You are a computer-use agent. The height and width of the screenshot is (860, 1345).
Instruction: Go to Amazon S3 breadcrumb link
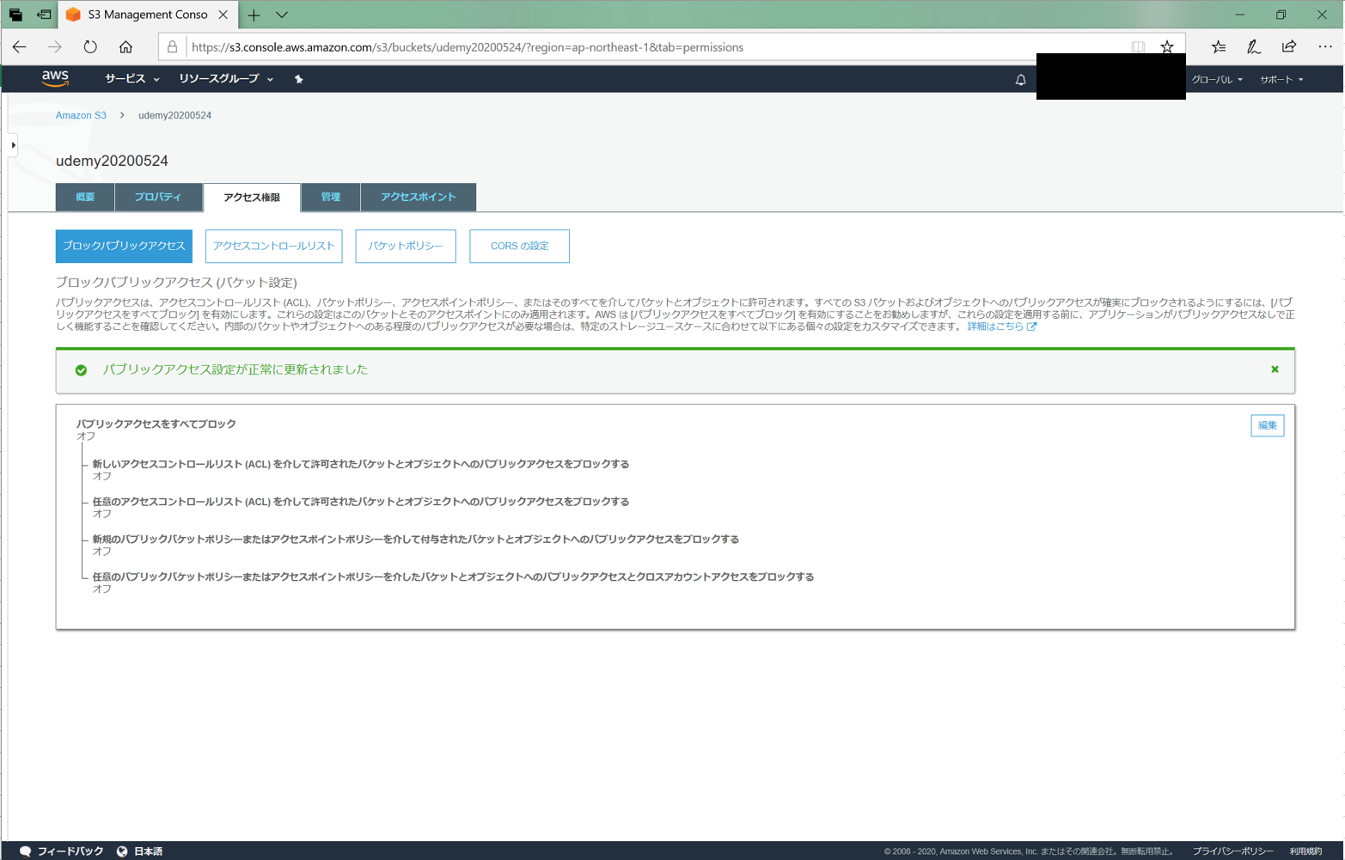coord(81,115)
